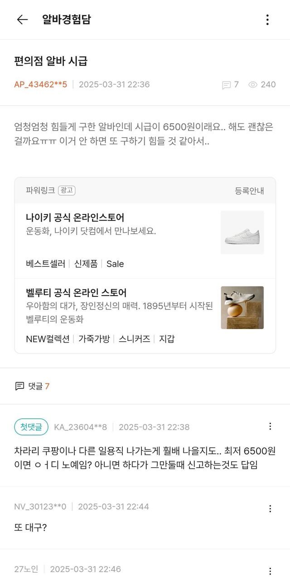This screenshot has width=290, height=580.
Task: Select the NEW컬렉션 sublink
Action: point(48,338)
